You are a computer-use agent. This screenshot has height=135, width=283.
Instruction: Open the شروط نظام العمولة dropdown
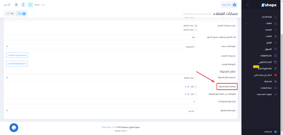[101, 110]
